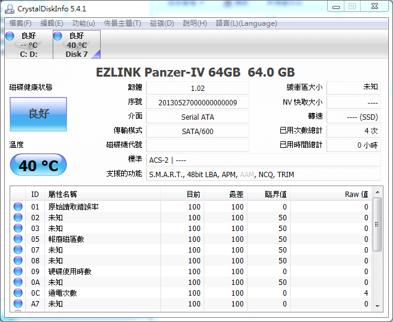Click the 臨界值 column header

tap(268, 194)
